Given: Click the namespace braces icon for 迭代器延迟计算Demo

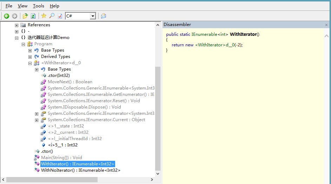Looking at the screenshot, I should [x=23, y=38].
